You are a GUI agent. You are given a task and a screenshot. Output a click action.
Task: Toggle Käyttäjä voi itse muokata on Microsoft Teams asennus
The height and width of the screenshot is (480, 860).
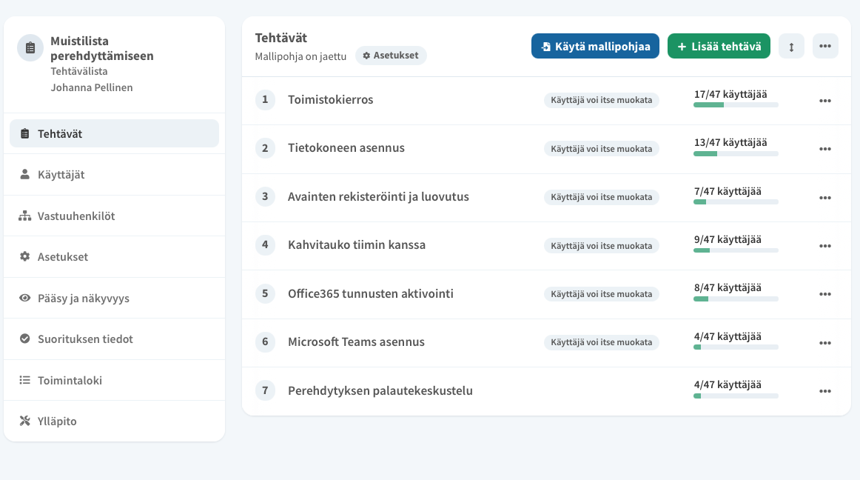tap(601, 342)
